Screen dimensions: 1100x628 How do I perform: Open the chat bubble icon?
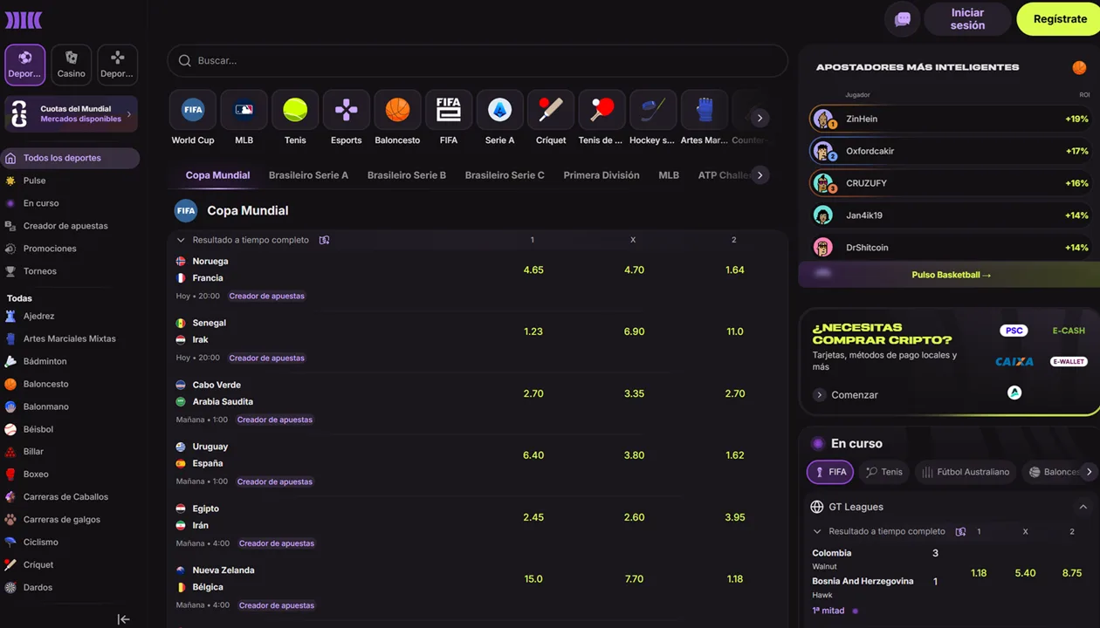[x=903, y=18]
